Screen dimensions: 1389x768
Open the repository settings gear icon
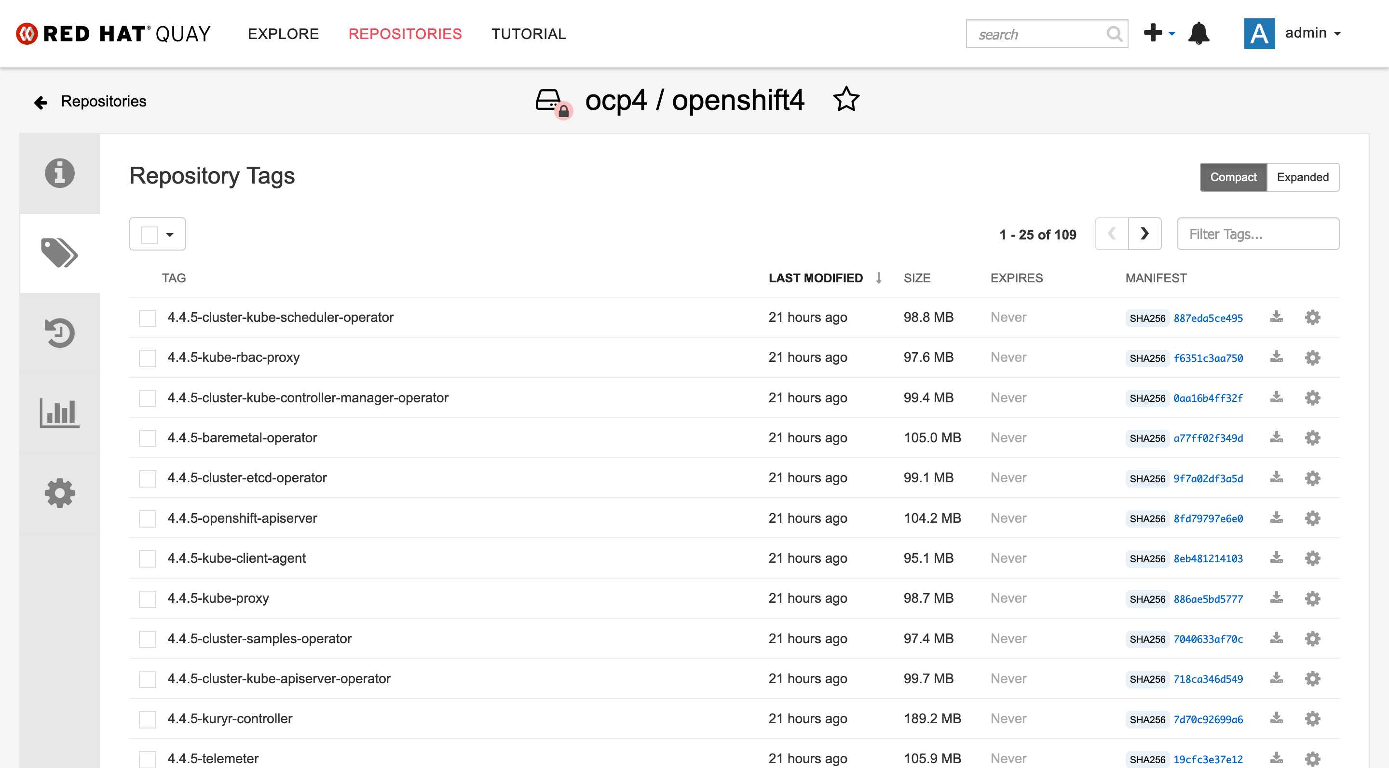click(x=59, y=494)
